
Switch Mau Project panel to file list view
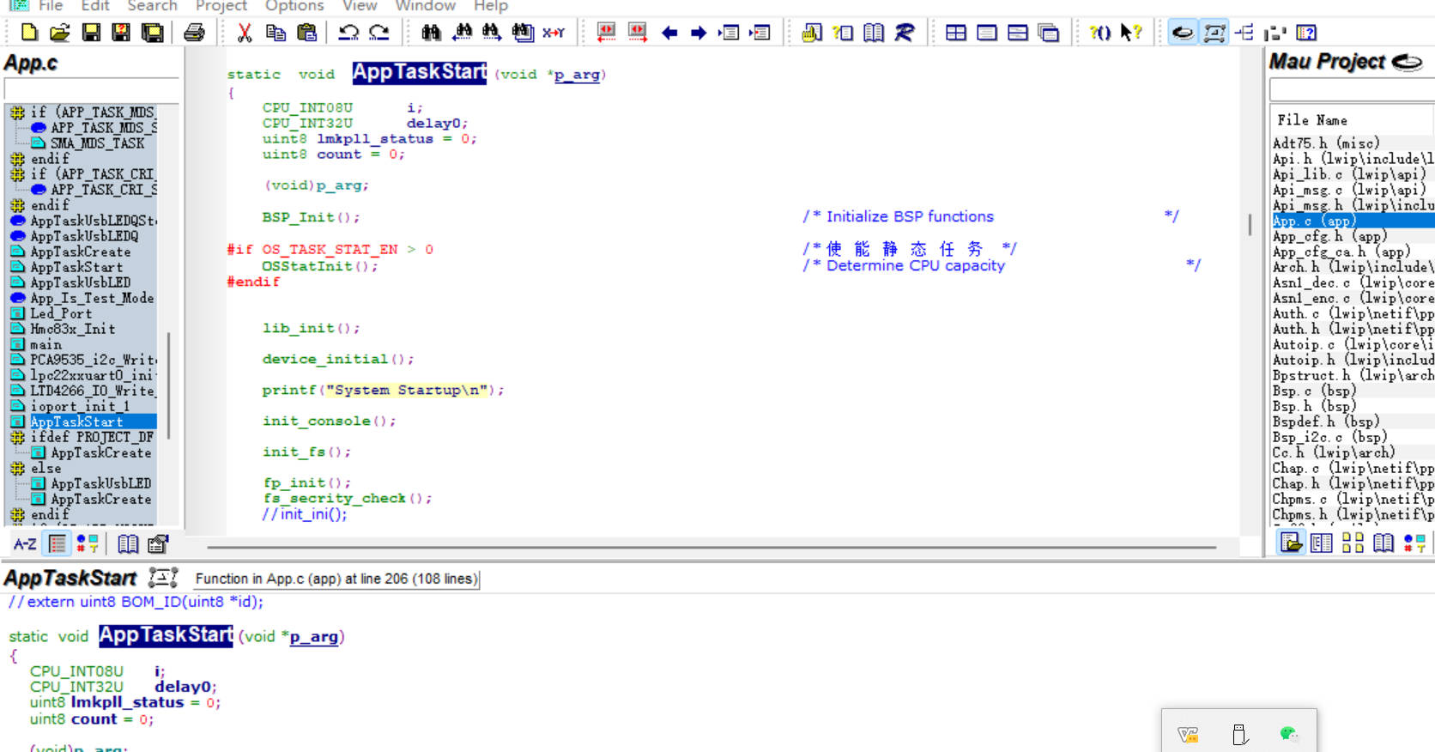[x=1291, y=543]
